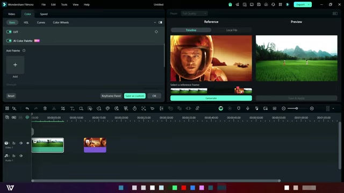Viewport: 344px width, 193px height.
Task: Click the auto ripple icon above track headers
Action: [27, 117]
